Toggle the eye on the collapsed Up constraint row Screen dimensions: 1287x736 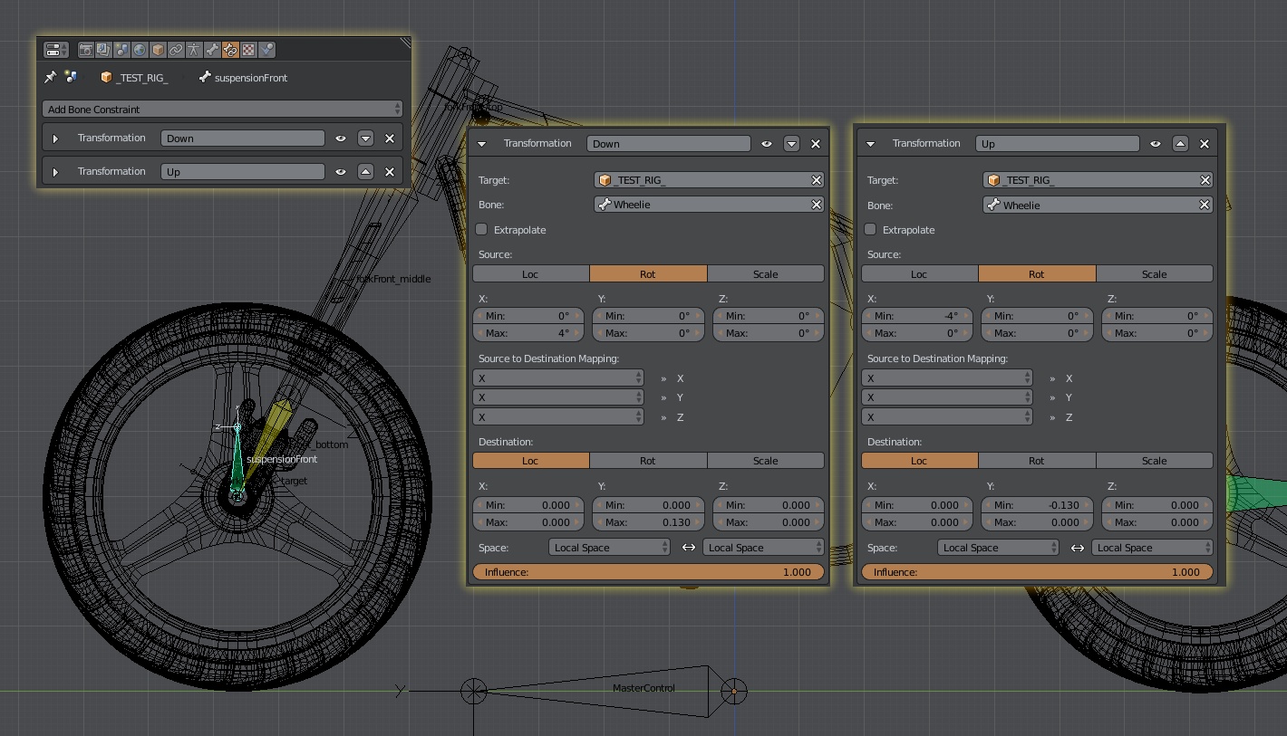click(341, 172)
